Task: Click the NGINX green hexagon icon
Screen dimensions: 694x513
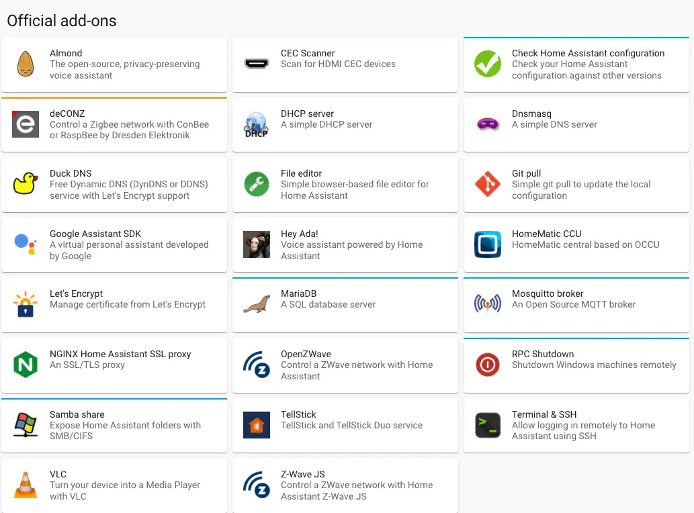Action: coord(26,365)
